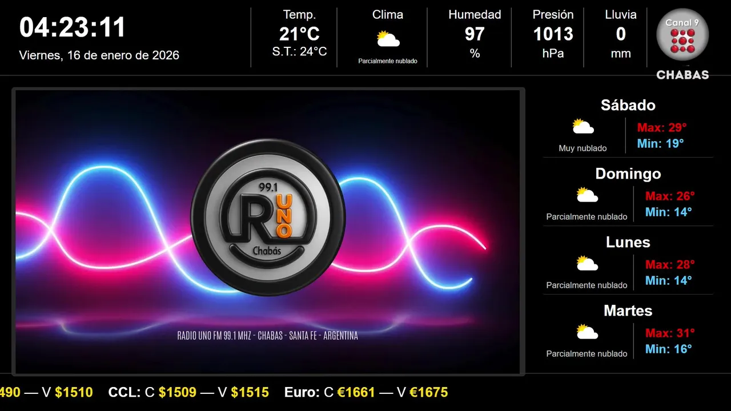Click the pressure value 1013
Viewport: 731px width, 411px height.
553,34
